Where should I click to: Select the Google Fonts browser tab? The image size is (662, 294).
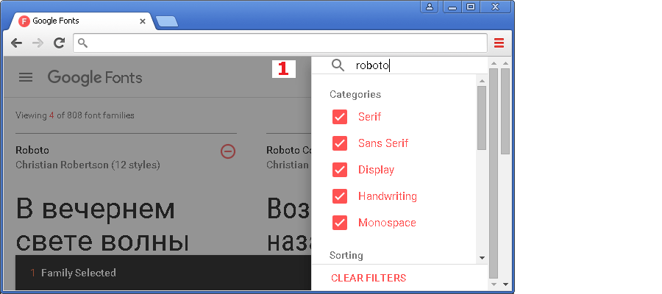click(x=82, y=21)
